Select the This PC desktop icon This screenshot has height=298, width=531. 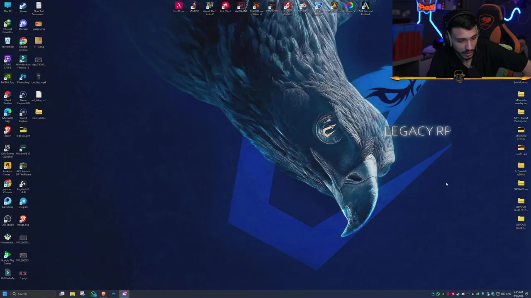coord(7,7)
